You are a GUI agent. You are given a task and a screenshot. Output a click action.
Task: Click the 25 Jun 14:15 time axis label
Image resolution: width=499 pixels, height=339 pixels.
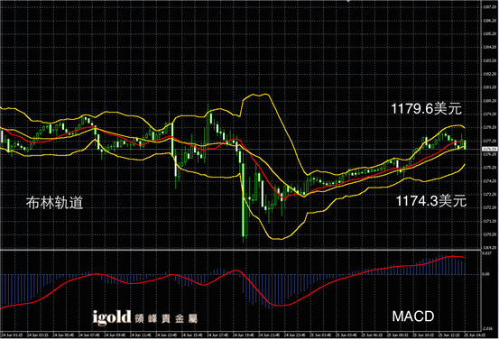[475, 335]
